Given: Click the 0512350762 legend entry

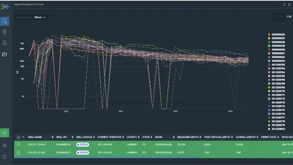Looking at the screenshot, I should tap(278, 65).
